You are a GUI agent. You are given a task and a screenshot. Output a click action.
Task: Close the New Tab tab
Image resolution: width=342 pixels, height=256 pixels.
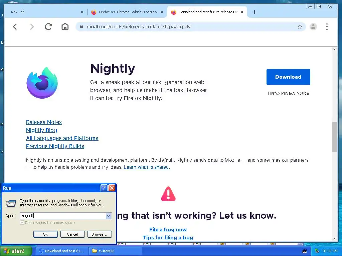[x=82, y=12]
